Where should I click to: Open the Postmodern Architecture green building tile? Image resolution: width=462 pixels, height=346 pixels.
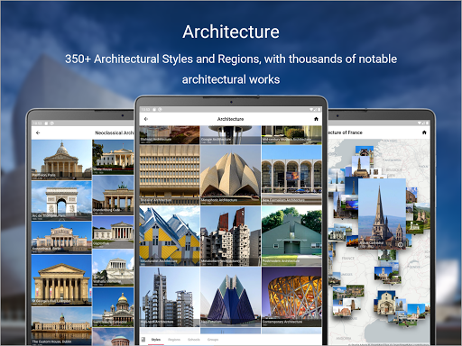(x=291, y=236)
